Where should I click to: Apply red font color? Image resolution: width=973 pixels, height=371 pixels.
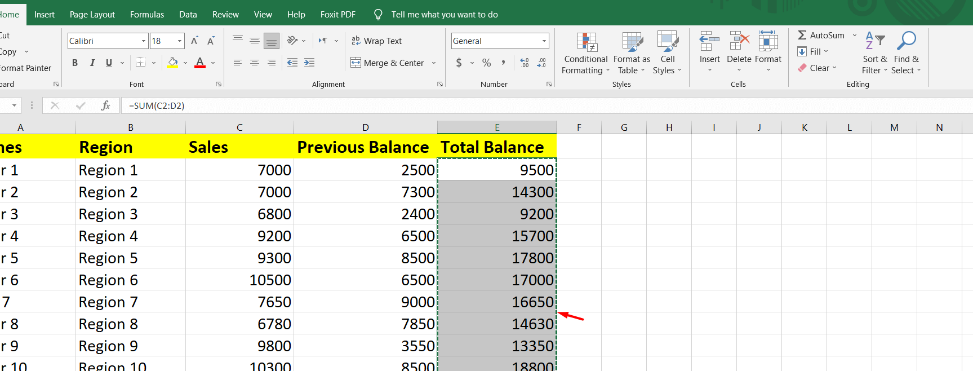(200, 63)
